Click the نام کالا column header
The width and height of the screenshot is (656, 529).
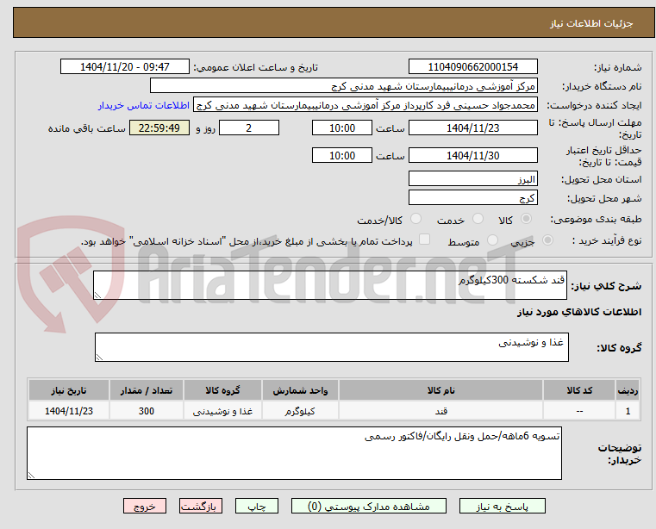point(440,390)
